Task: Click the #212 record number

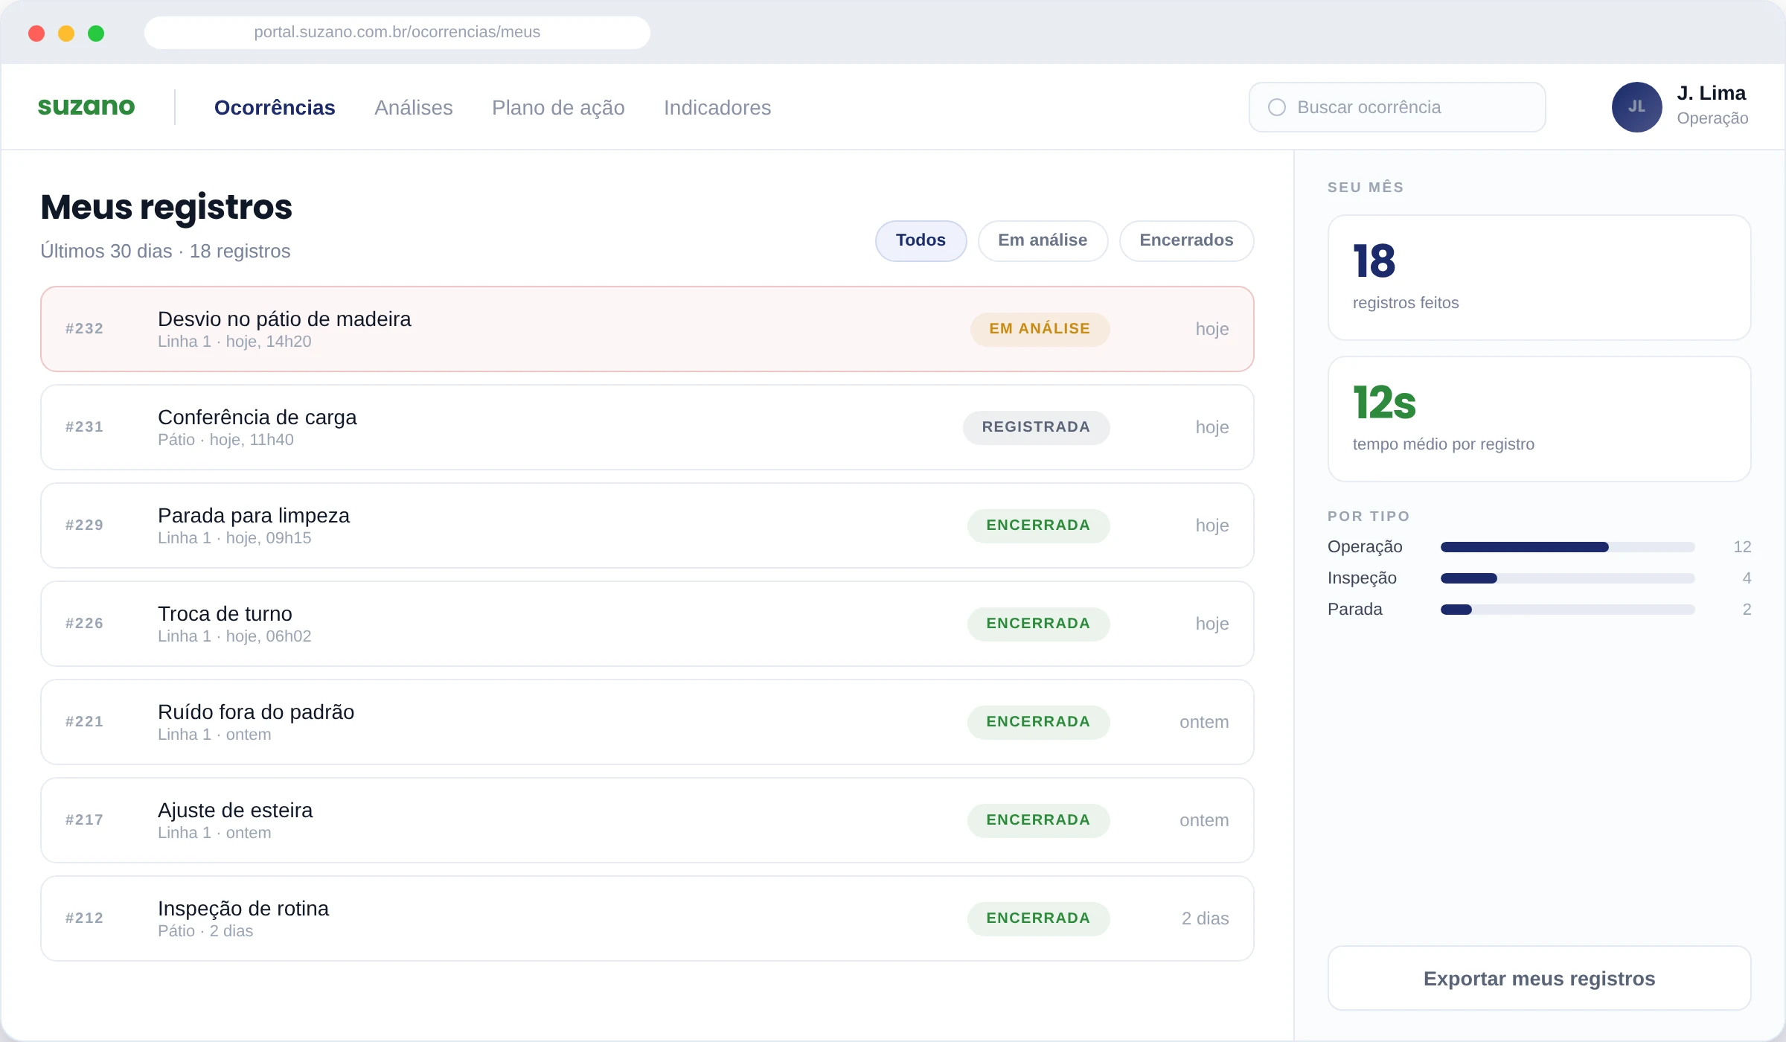Action: [84, 918]
